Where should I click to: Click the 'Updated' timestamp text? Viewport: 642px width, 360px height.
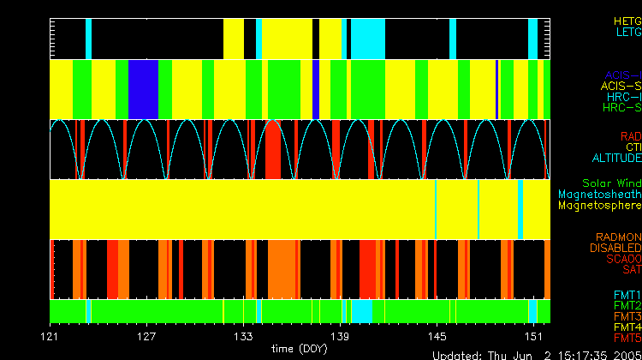(536, 354)
